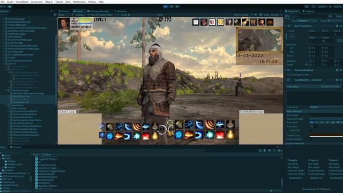
Task: Mute game audio with speaker icon
Action: pyautogui.click(x=256, y=15)
